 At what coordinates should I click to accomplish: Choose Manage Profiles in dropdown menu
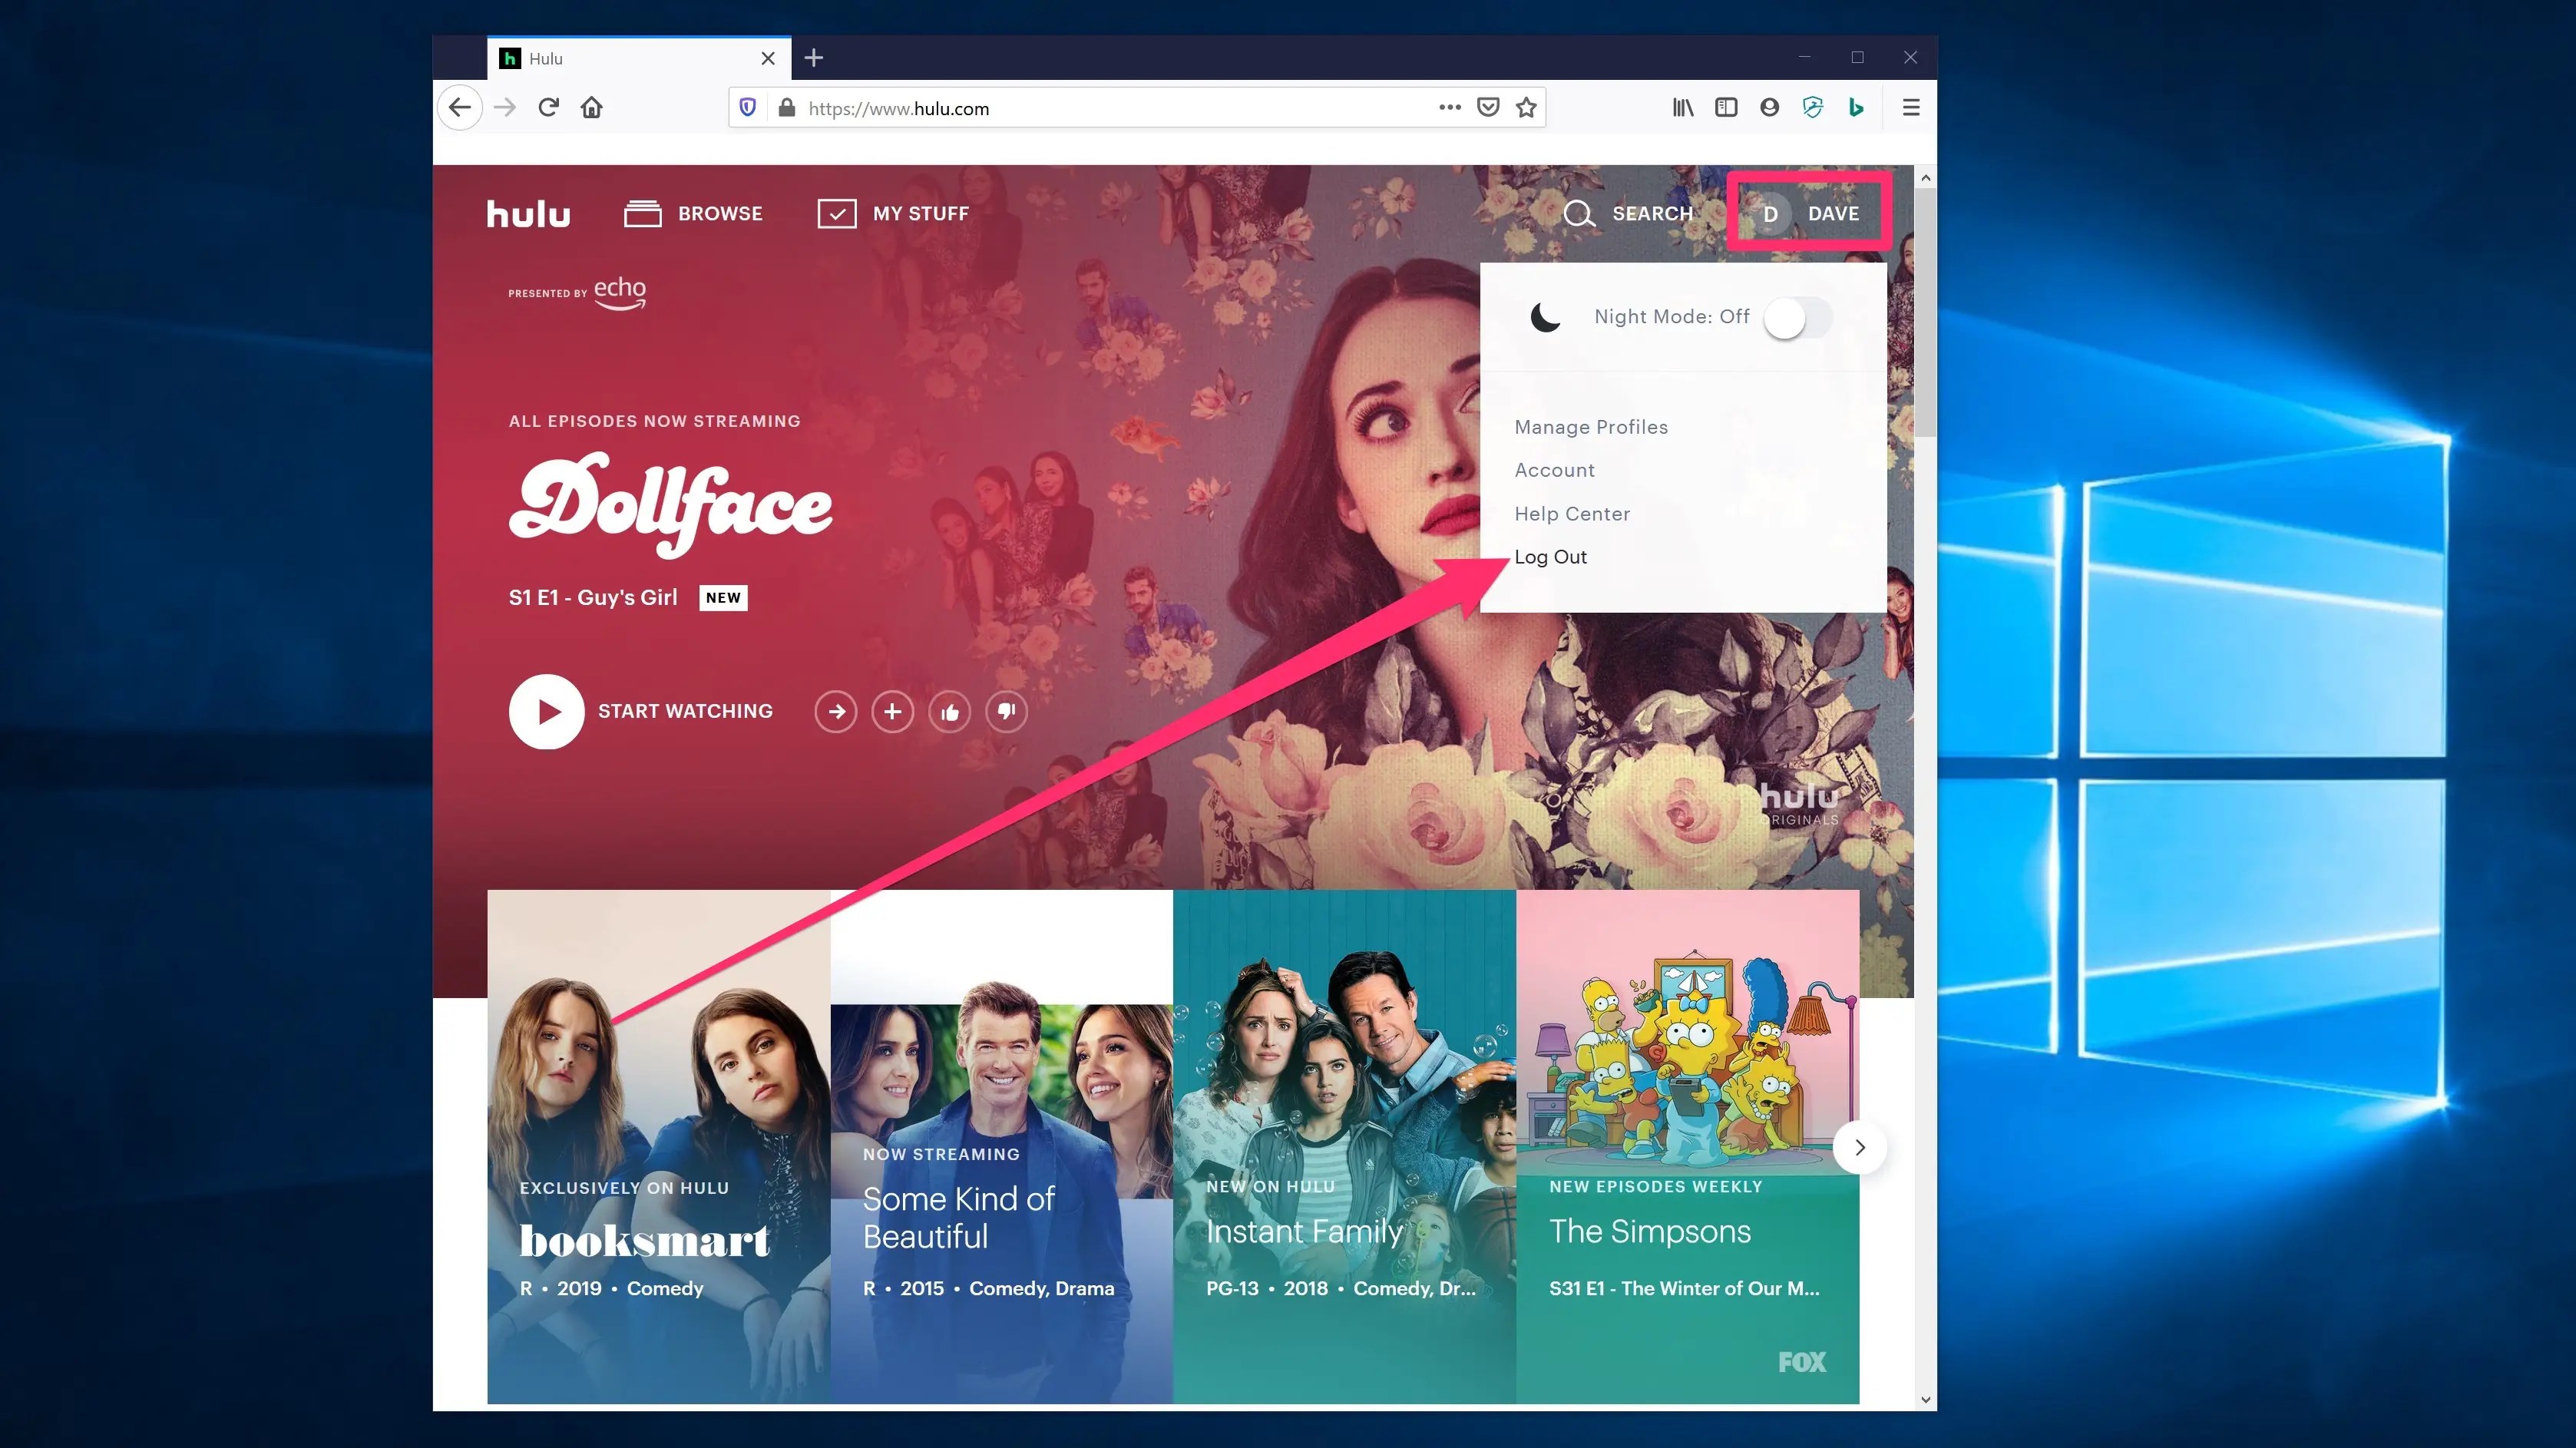coord(1591,427)
